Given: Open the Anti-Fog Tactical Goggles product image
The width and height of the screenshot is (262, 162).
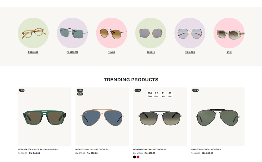Looking at the screenshot, I should [218, 117].
